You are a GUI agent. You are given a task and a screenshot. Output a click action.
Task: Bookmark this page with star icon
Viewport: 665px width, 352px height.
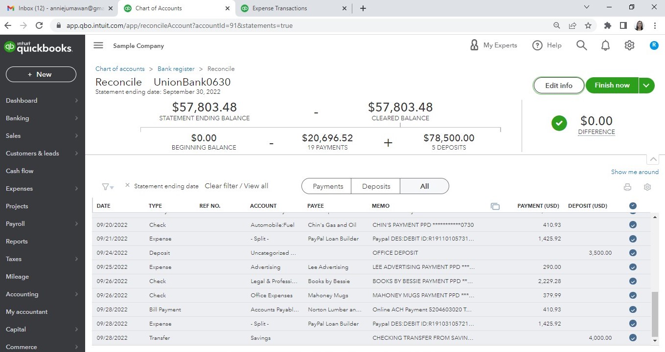588,25
